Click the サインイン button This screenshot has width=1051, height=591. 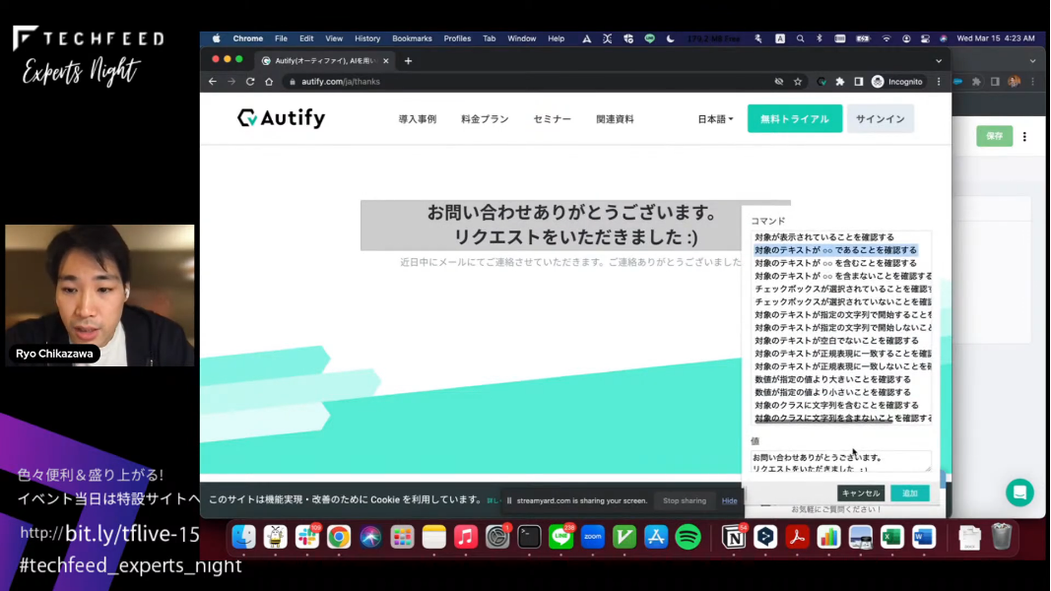[x=880, y=118]
